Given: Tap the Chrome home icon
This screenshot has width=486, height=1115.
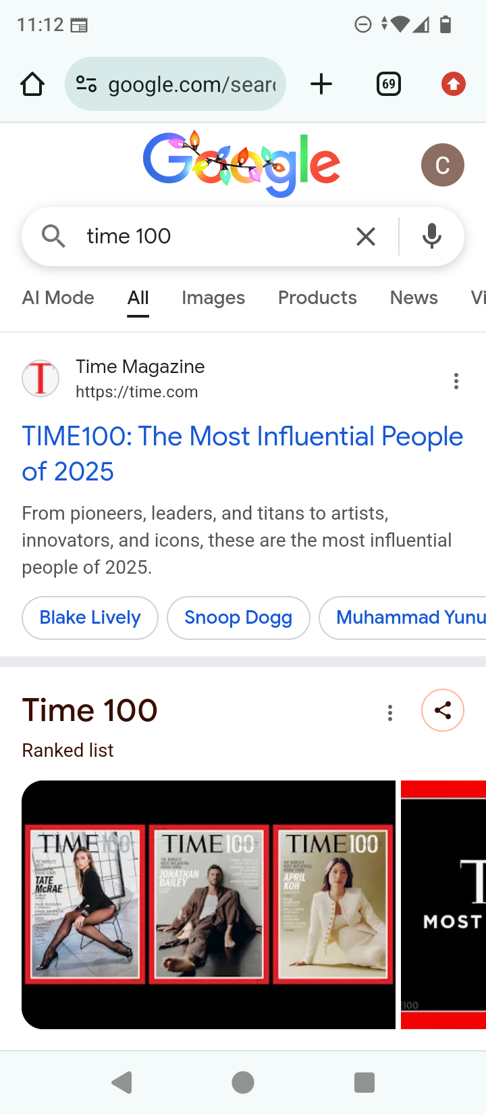Looking at the screenshot, I should pyautogui.click(x=32, y=84).
